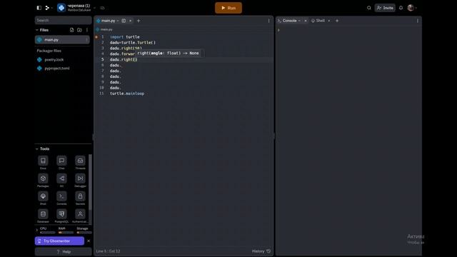Click line 11 turtle.mainloop code
Image resolution: width=457 pixels, height=257 pixels.
click(127, 94)
